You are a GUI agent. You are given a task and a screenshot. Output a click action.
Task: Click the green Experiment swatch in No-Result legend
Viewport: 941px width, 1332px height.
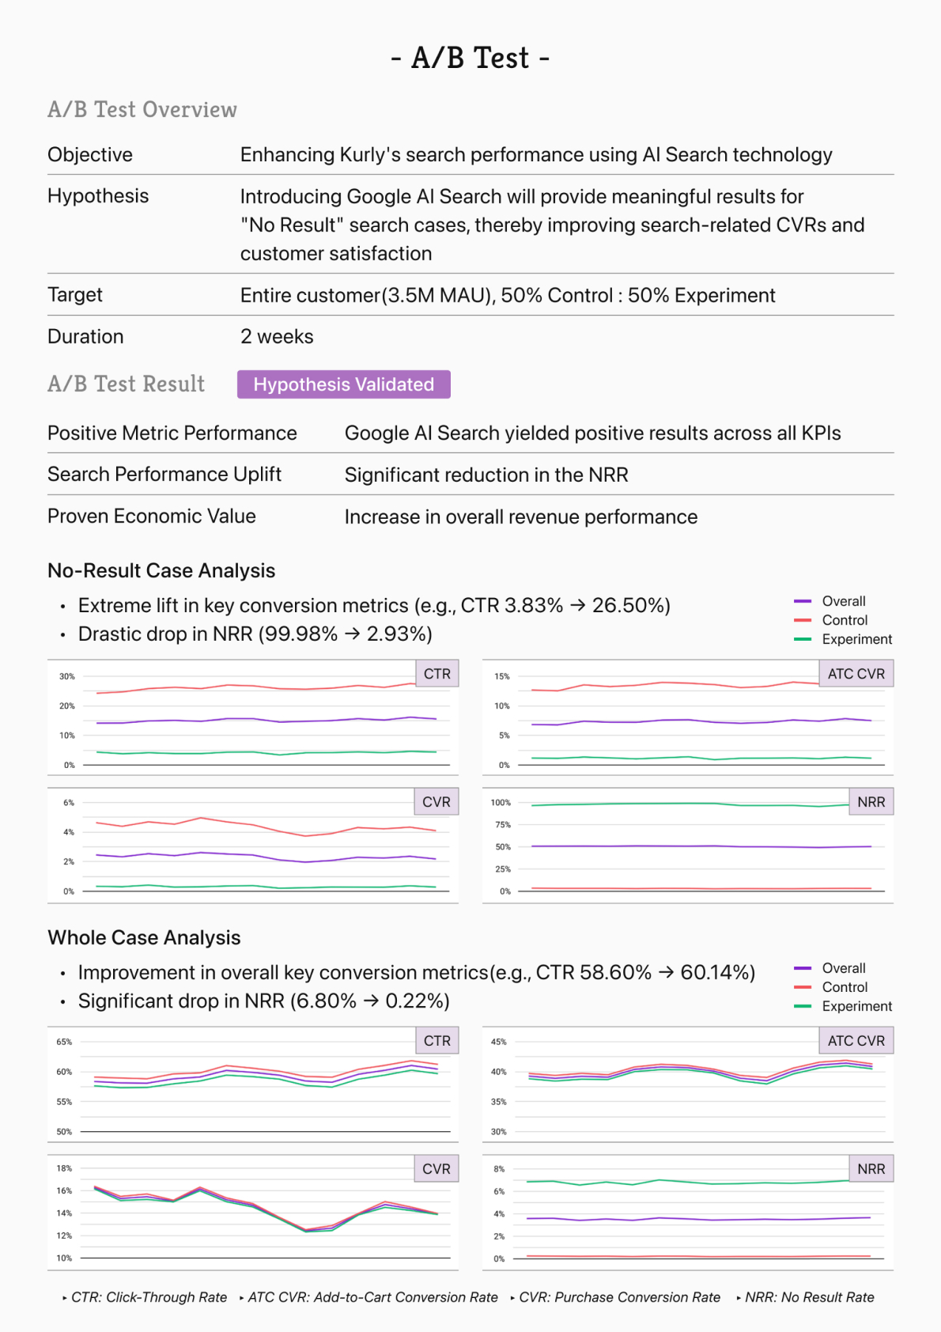803,639
